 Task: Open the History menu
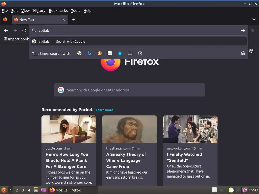[x=39, y=11]
